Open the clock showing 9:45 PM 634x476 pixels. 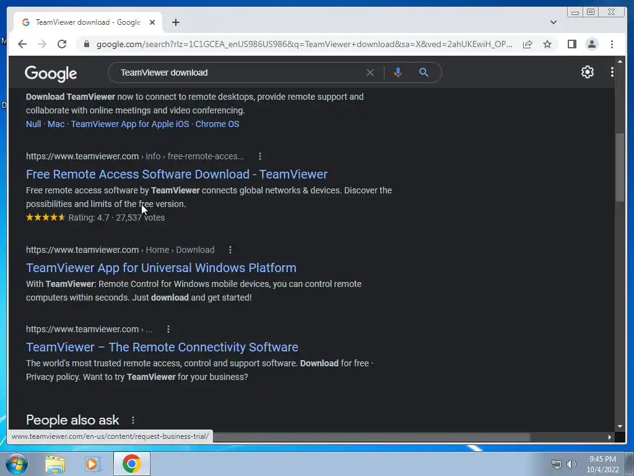coord(602,464)
